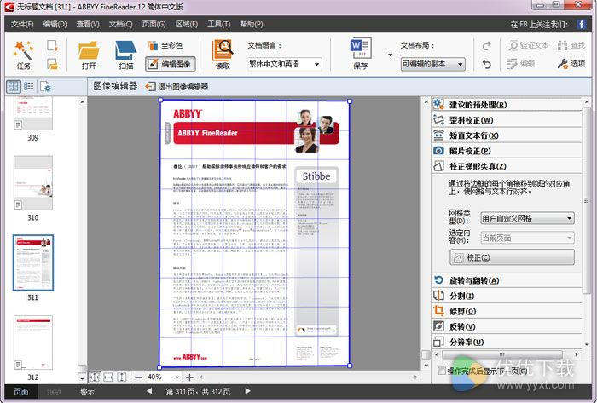Click 验证文本 verify text
Viewport: 597px width, 403px height.
(x=528, y=46)
